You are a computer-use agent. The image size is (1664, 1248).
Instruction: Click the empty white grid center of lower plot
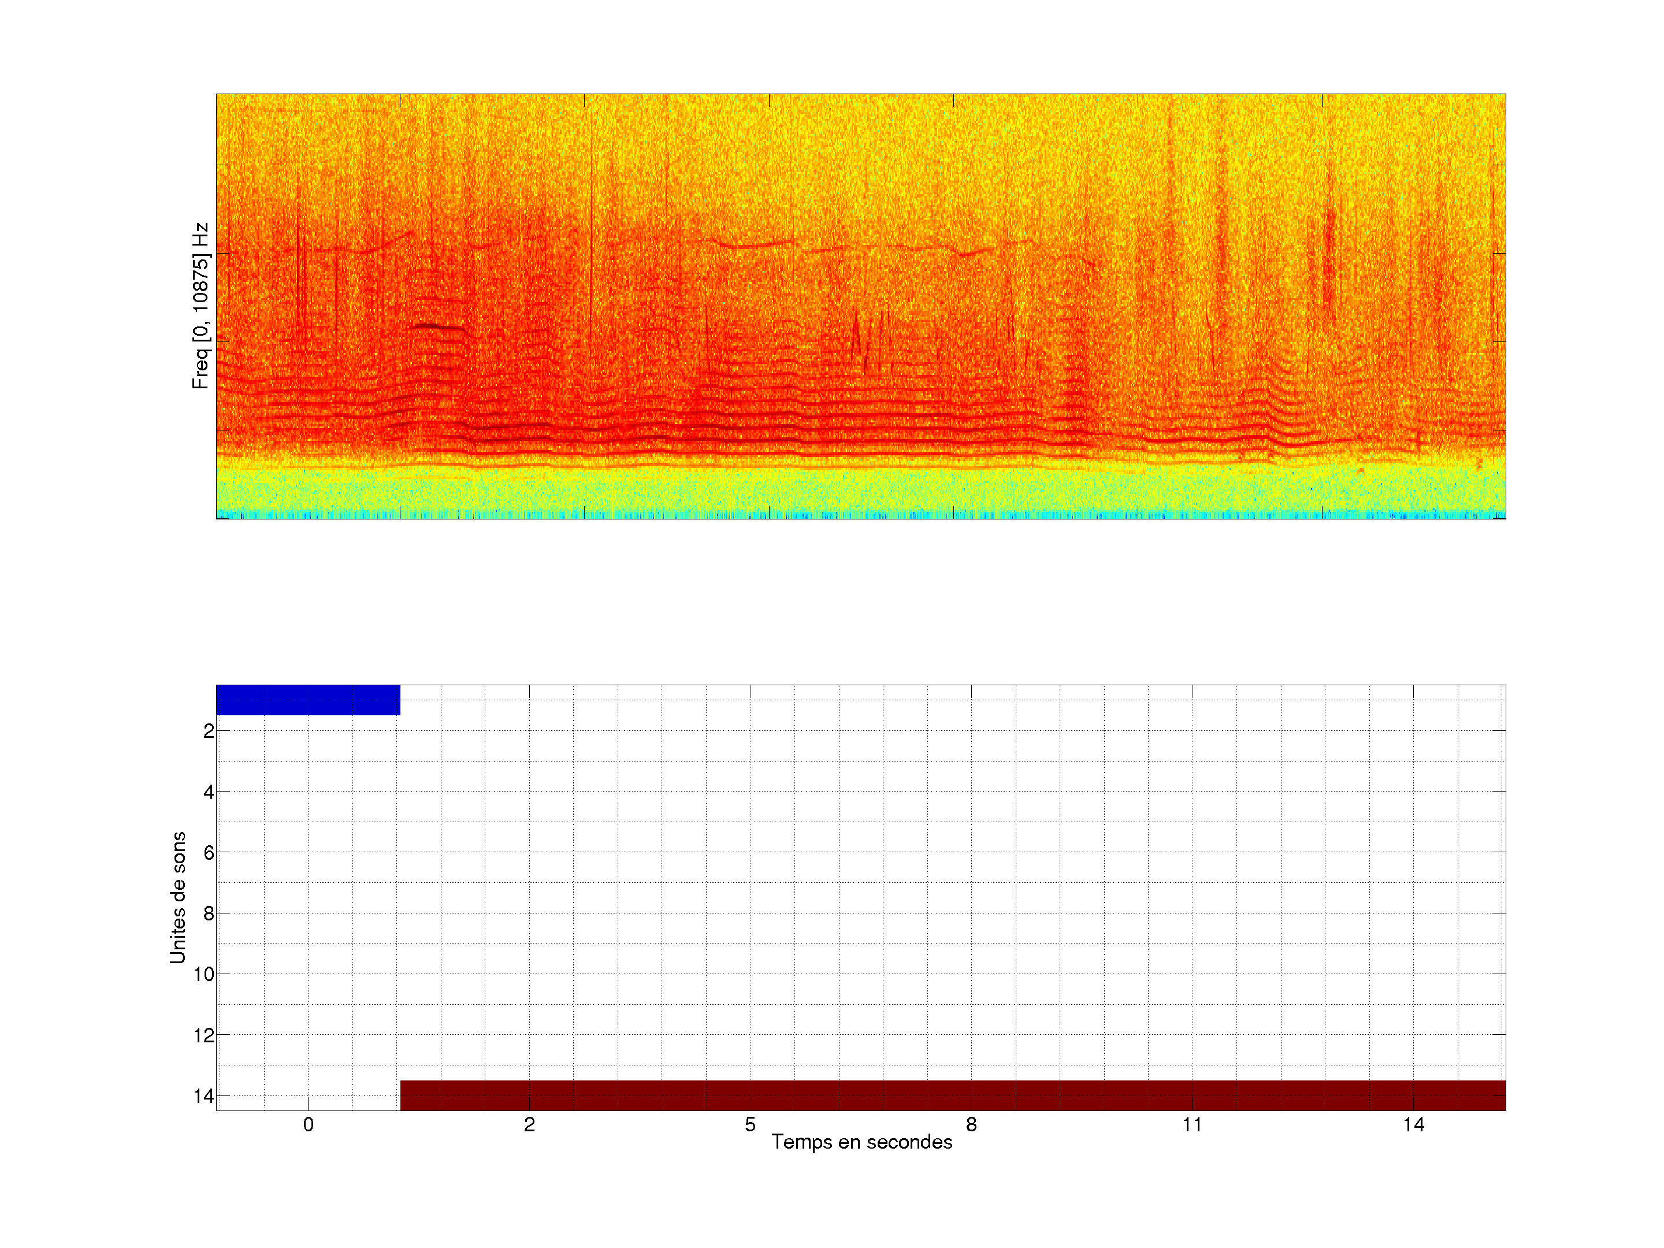pos(860,897)
